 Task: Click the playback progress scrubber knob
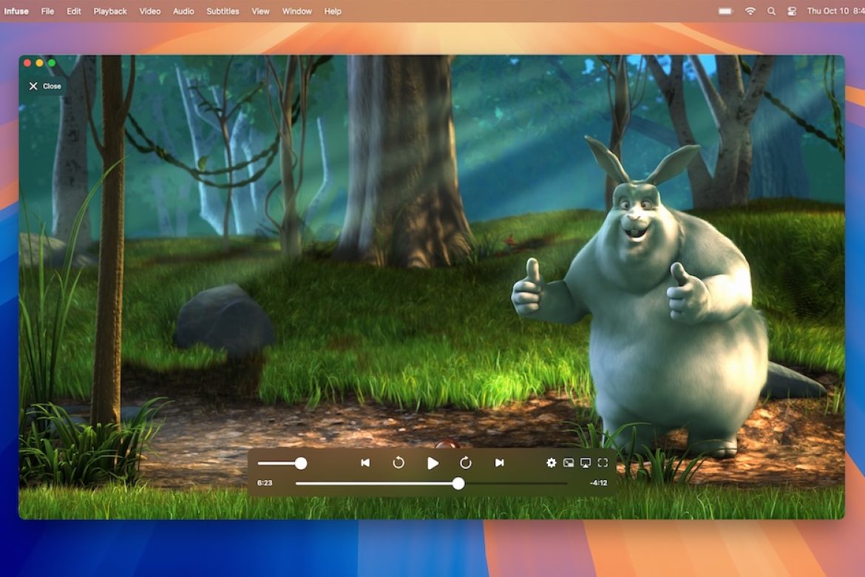458,484
